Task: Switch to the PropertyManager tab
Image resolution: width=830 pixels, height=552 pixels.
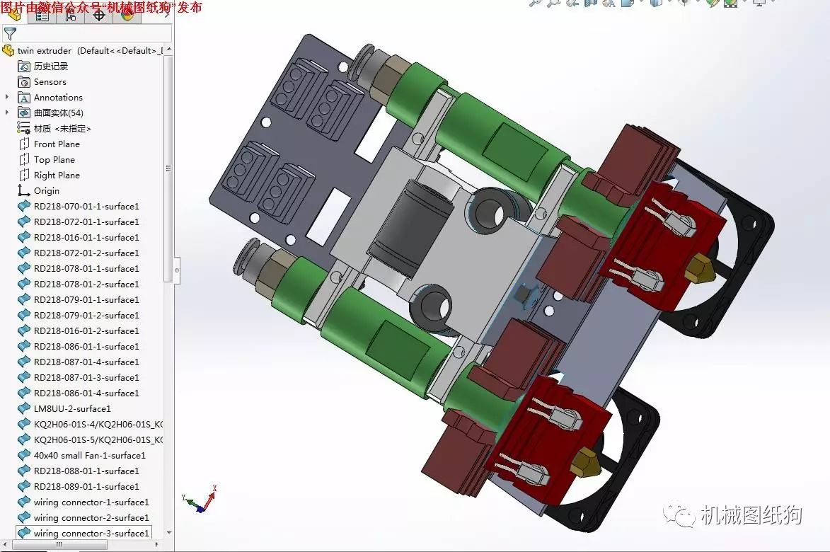Action: point(42,15)
